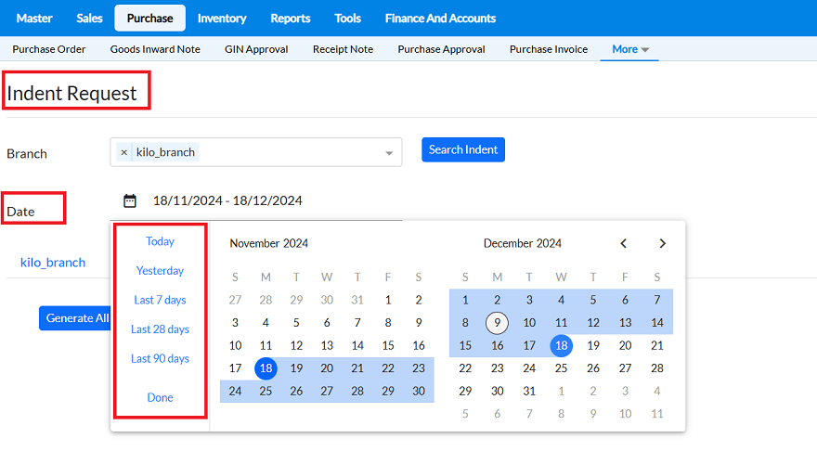
Task: Switch to the Inventory menu
Action: [x=222, y=18]
